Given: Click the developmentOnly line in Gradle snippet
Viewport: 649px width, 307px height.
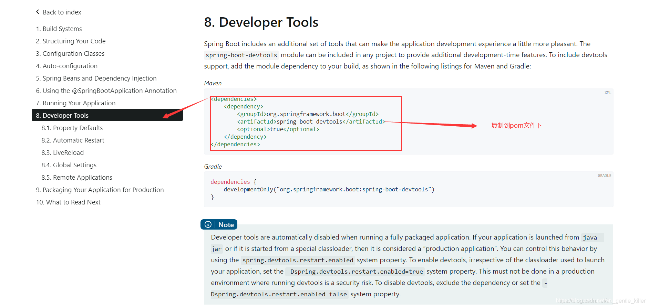Looking at the screenshot, I should click(329, 189).
